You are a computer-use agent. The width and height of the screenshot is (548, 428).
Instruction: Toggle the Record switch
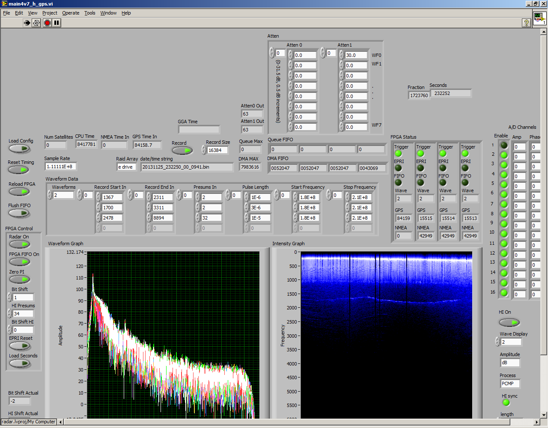[x=182, y=151]
